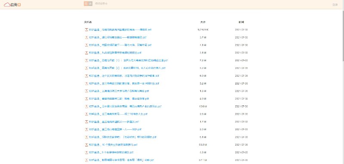Click the PDF icon of the 5.1 M file
The image size is (344, 164).
pyautogui.click(x=86, y=53)
